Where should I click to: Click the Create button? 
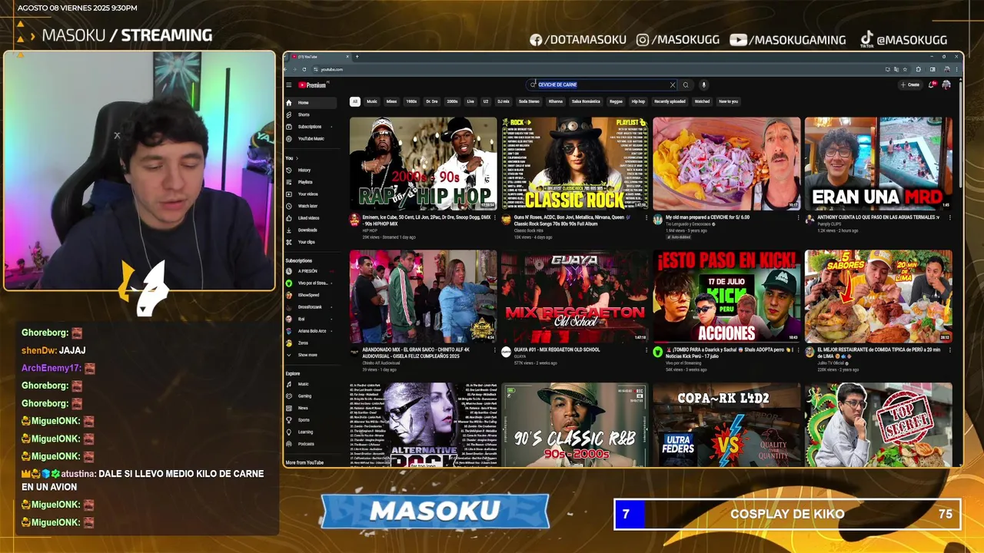910,85
